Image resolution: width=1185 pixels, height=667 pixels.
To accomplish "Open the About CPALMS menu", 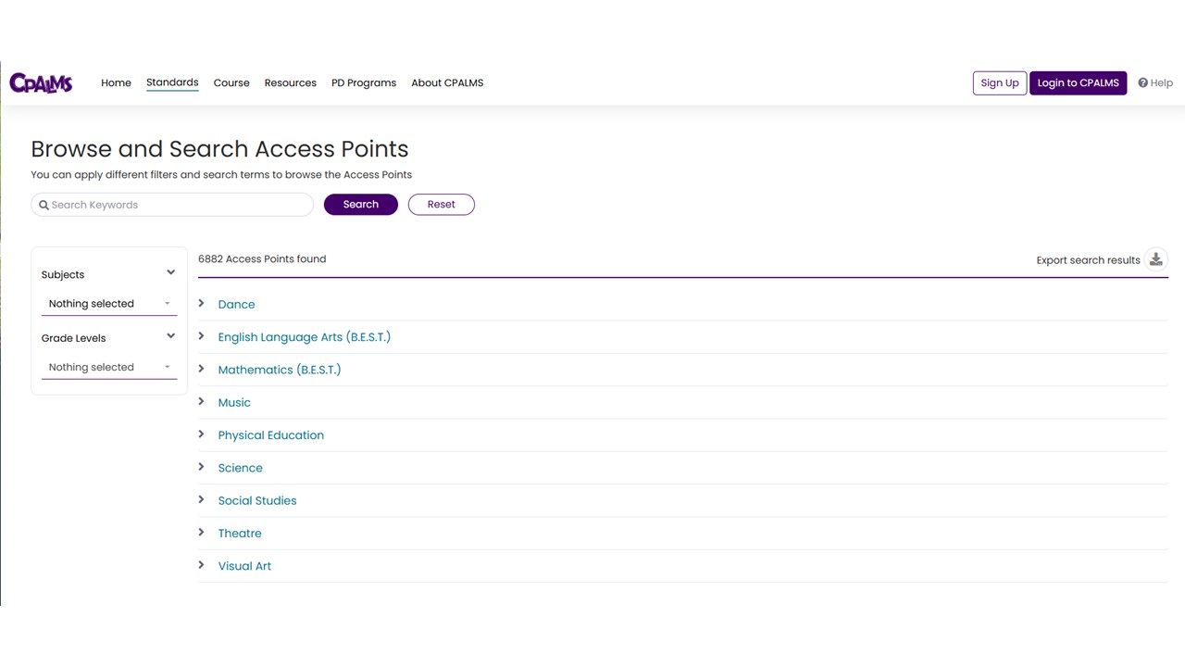I will 447,82.
